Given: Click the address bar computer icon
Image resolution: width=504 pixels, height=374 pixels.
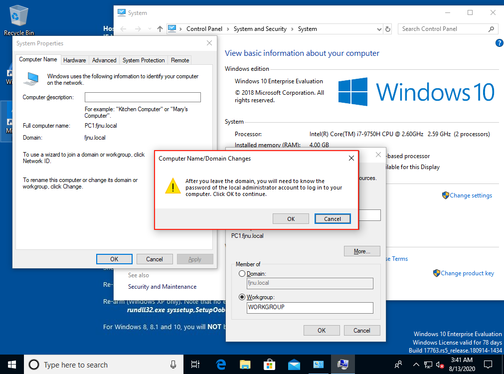Looking at the screenshot, I should [172, 28].
